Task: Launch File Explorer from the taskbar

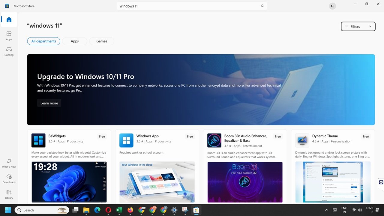Action: point(86,210)
